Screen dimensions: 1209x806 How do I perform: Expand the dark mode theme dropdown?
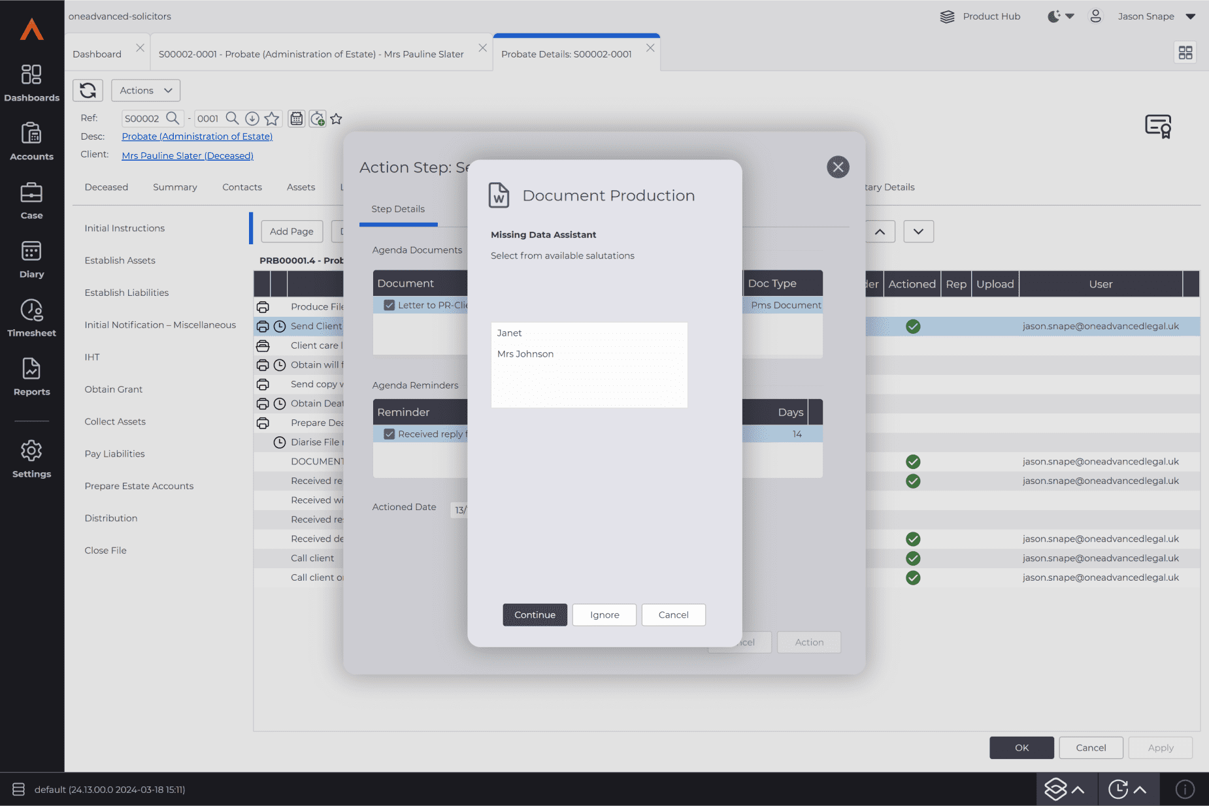[x=1061, y=16]
